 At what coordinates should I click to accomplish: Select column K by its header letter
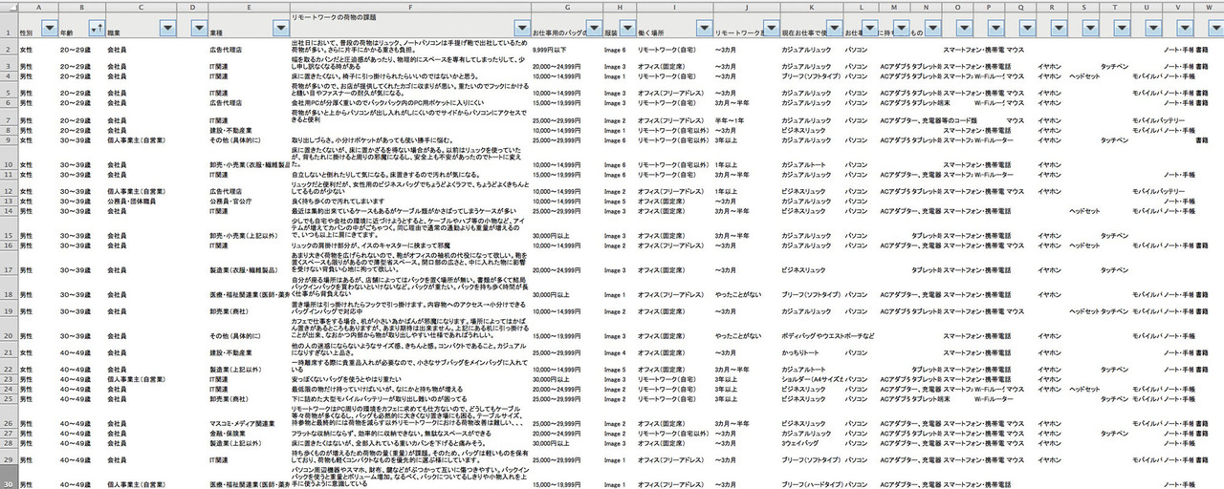(812, 6)
